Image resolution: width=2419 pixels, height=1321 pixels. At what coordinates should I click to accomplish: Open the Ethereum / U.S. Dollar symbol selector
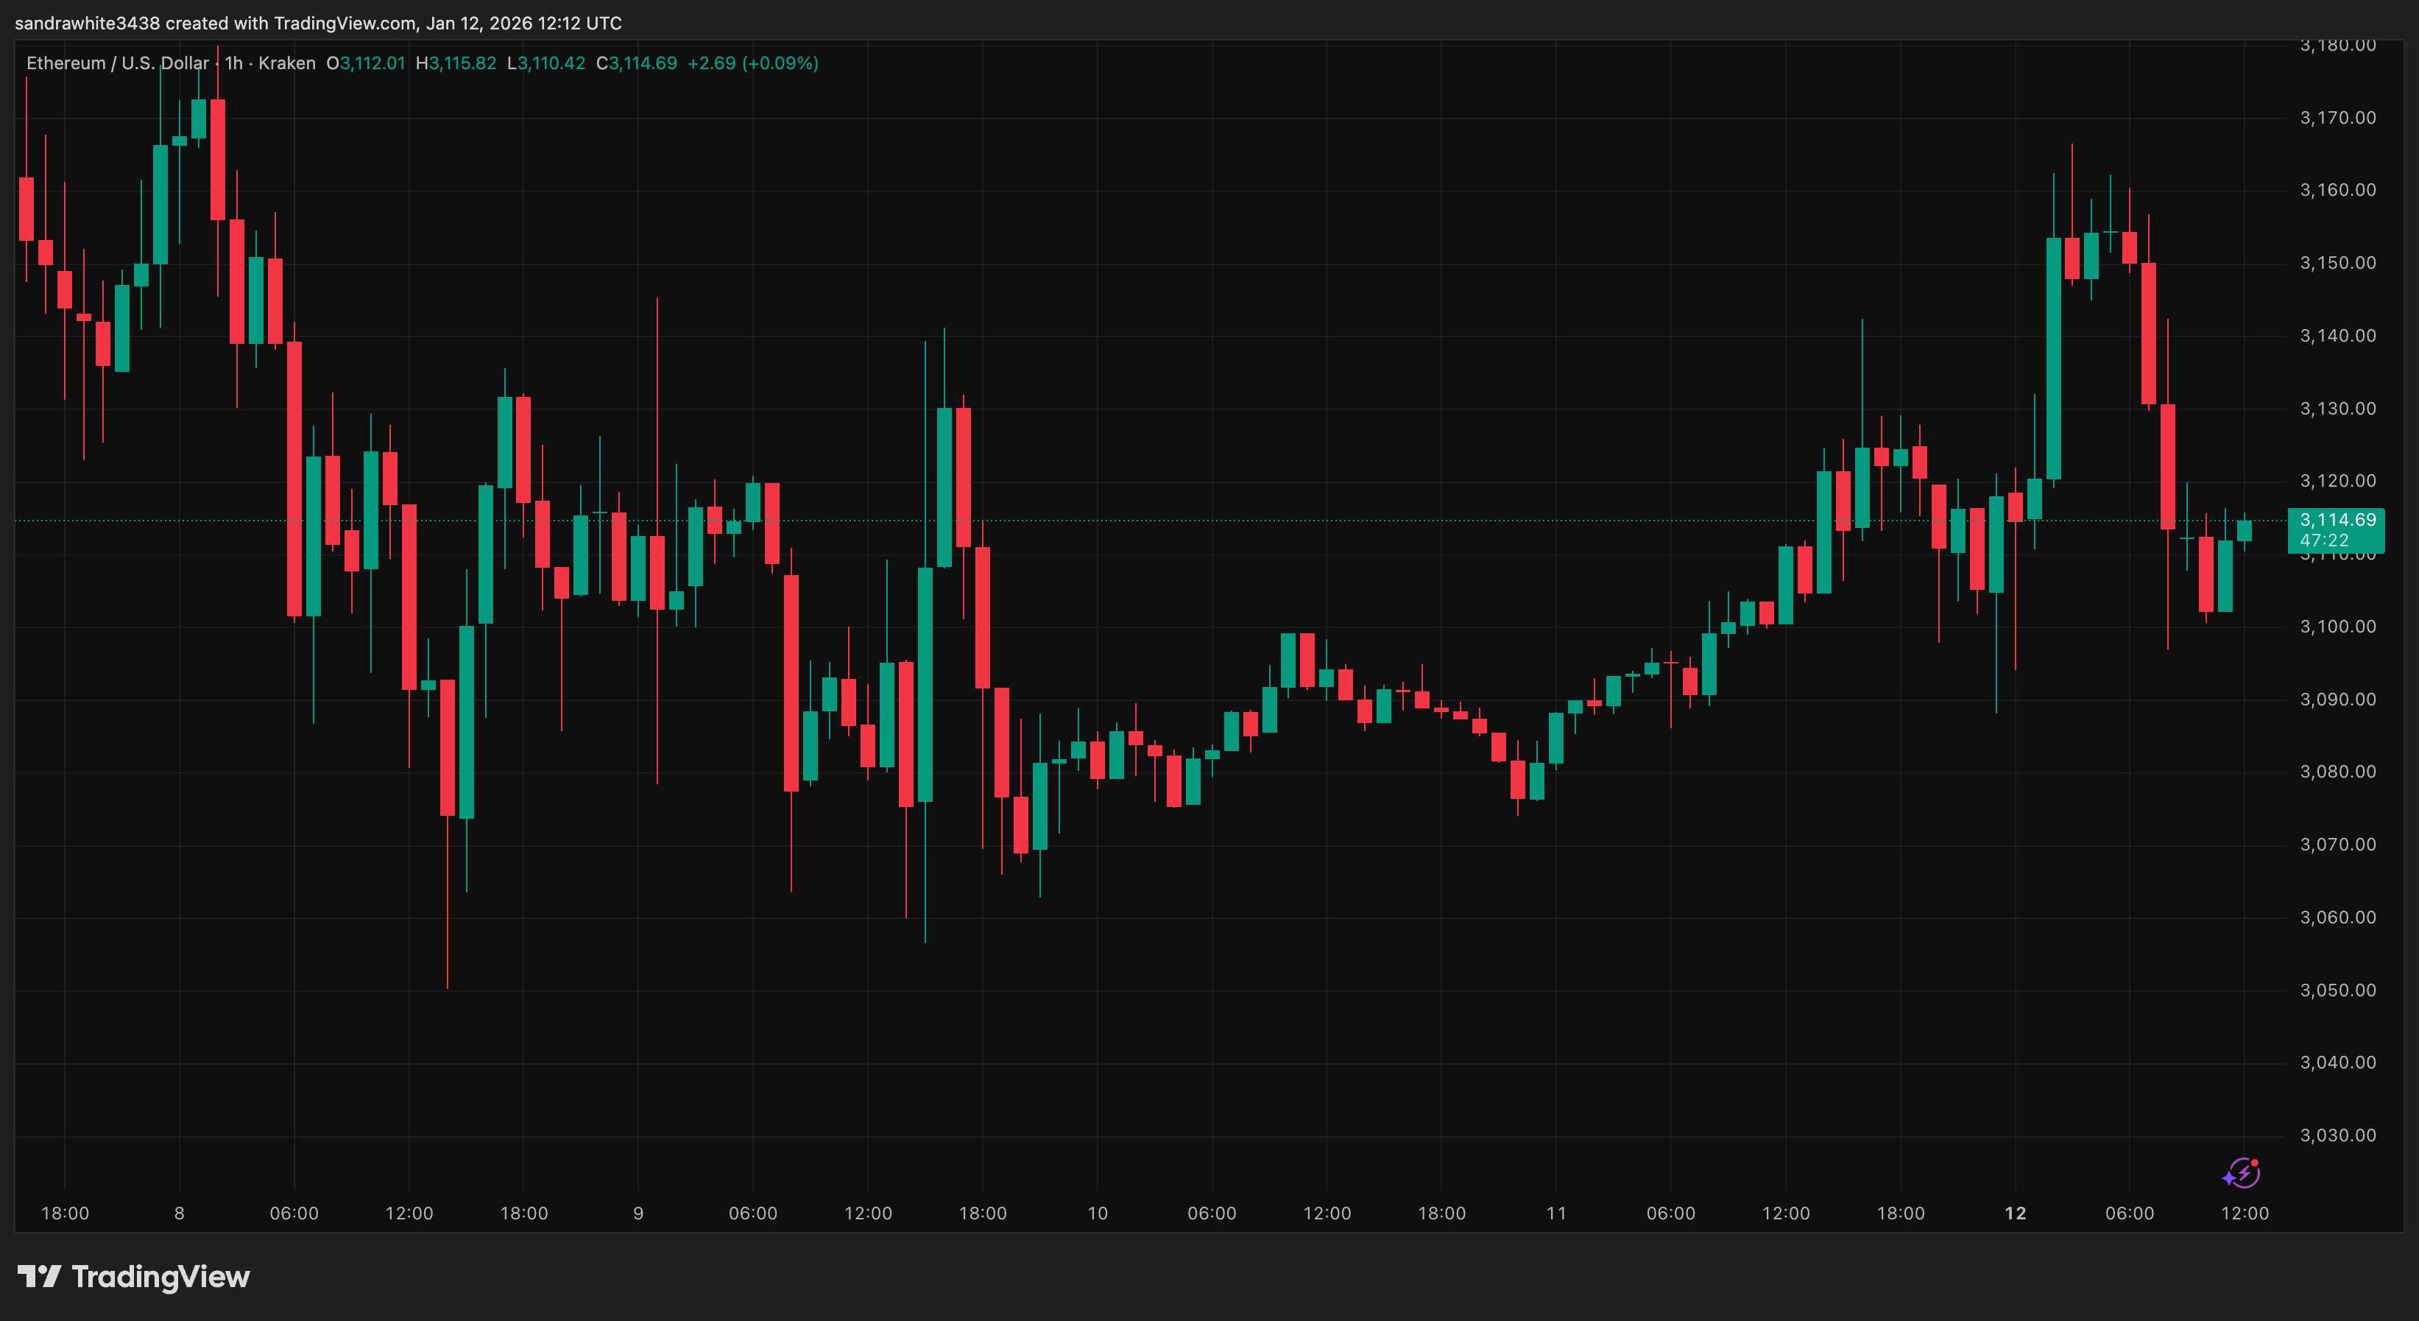(119, 63)
